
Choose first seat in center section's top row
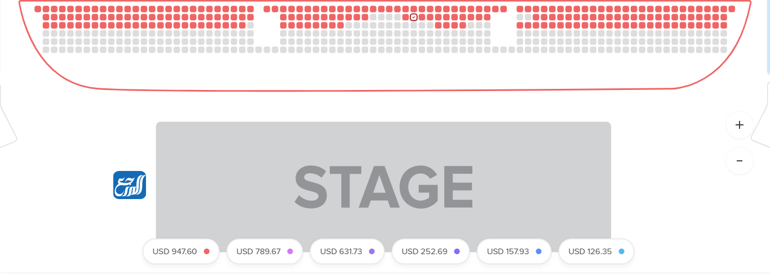tap(267, 9)
